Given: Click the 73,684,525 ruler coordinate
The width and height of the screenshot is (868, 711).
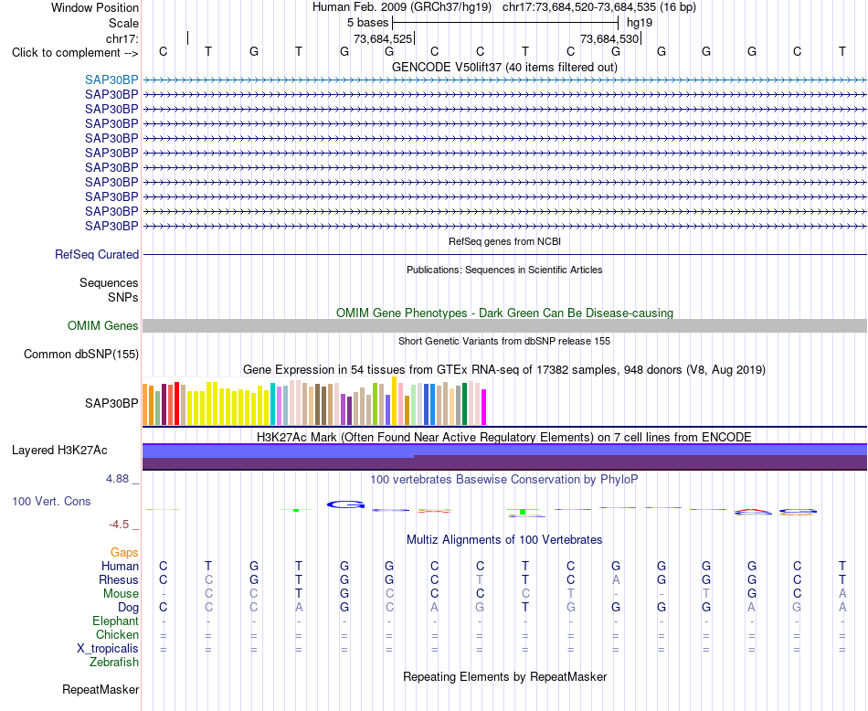Looking at the screenshot, I should pyautogui.click(x=383, y=38).
